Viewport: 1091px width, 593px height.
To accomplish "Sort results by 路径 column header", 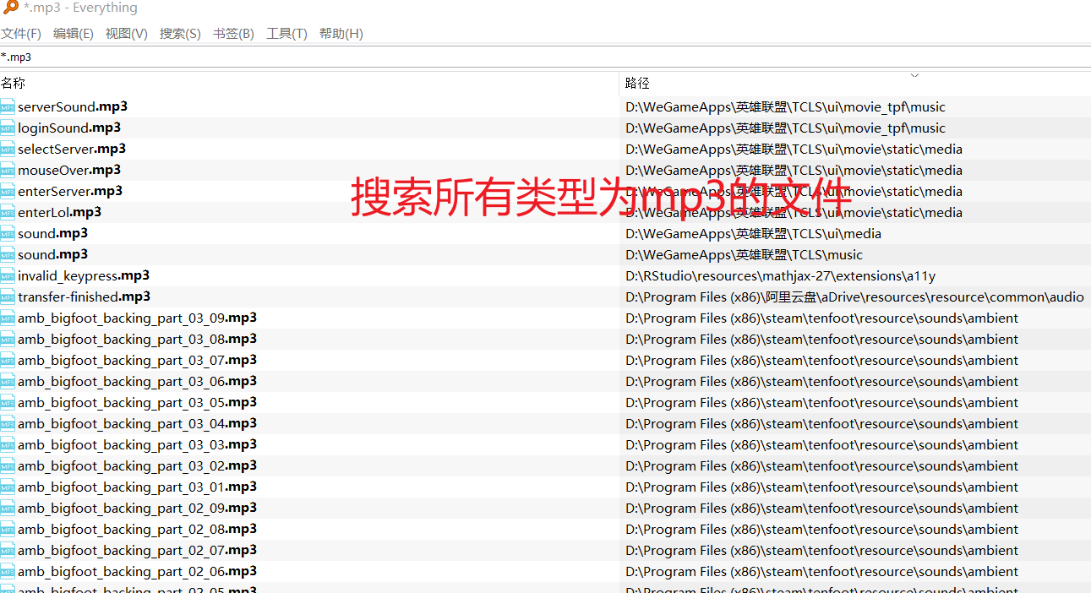I will click(x=855, y=83).
